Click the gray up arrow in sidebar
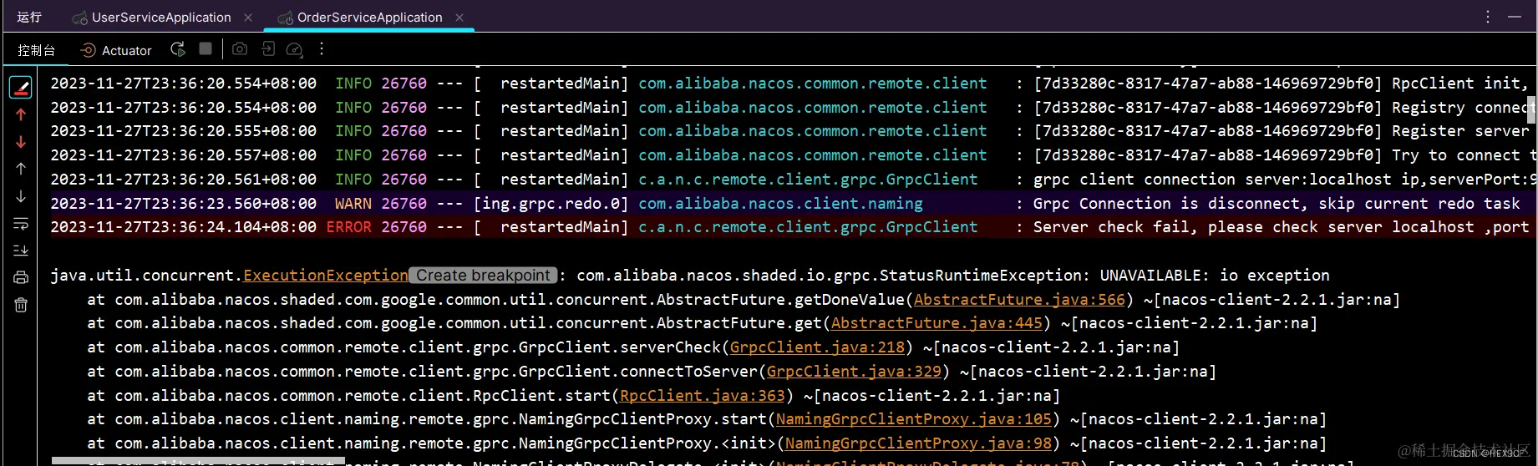The image size is (1538, 466). coord(21,169)
